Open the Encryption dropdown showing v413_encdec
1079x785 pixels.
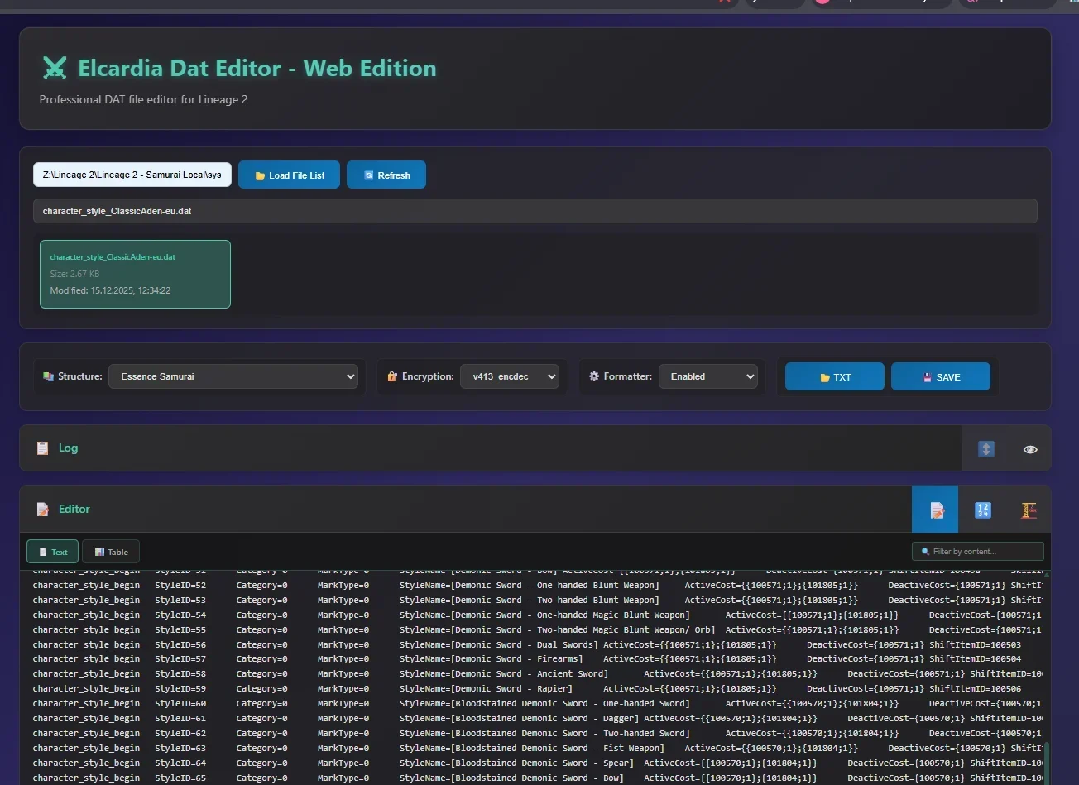[x=510, y=376]
